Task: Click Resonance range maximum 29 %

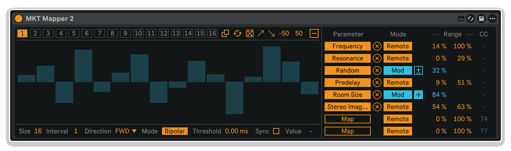Action: click(464, 58)
